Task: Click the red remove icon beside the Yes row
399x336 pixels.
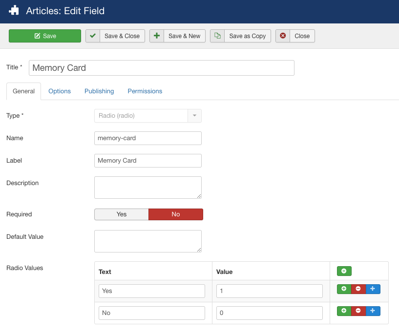Action: click(x=358, y=289)
